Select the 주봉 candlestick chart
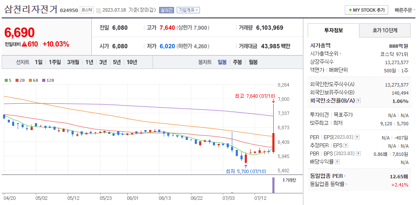 tap(237, 62)
